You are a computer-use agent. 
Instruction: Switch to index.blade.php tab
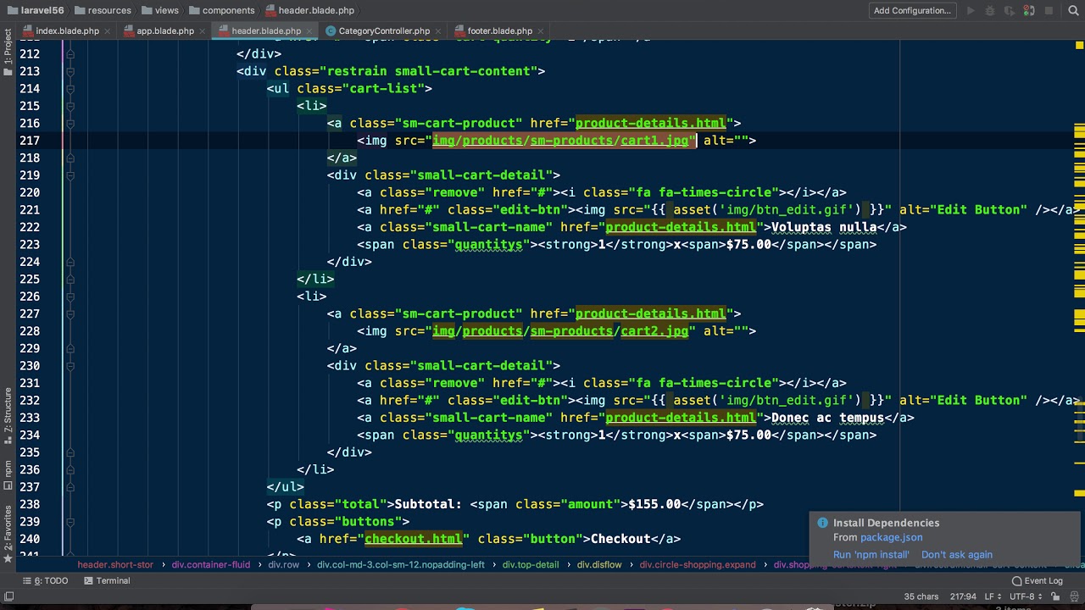[x=67, y=30]
